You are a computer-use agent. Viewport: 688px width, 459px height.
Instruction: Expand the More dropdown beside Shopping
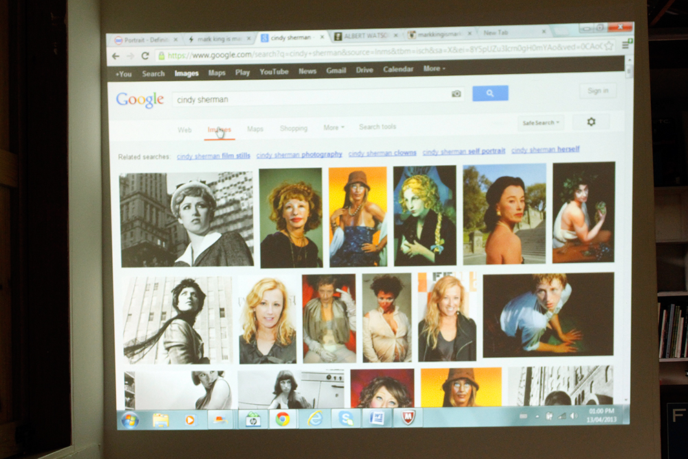pos(334,128)
